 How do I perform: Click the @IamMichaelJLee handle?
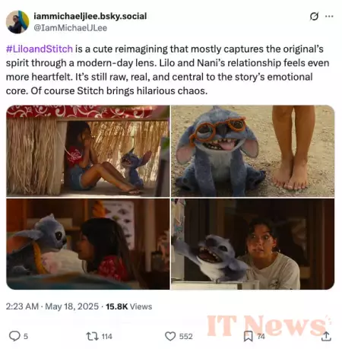click(71, 27)
